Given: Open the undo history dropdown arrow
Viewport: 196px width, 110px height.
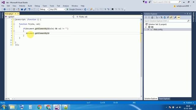Looking at the screenshot, I should [x=32, y=9].
